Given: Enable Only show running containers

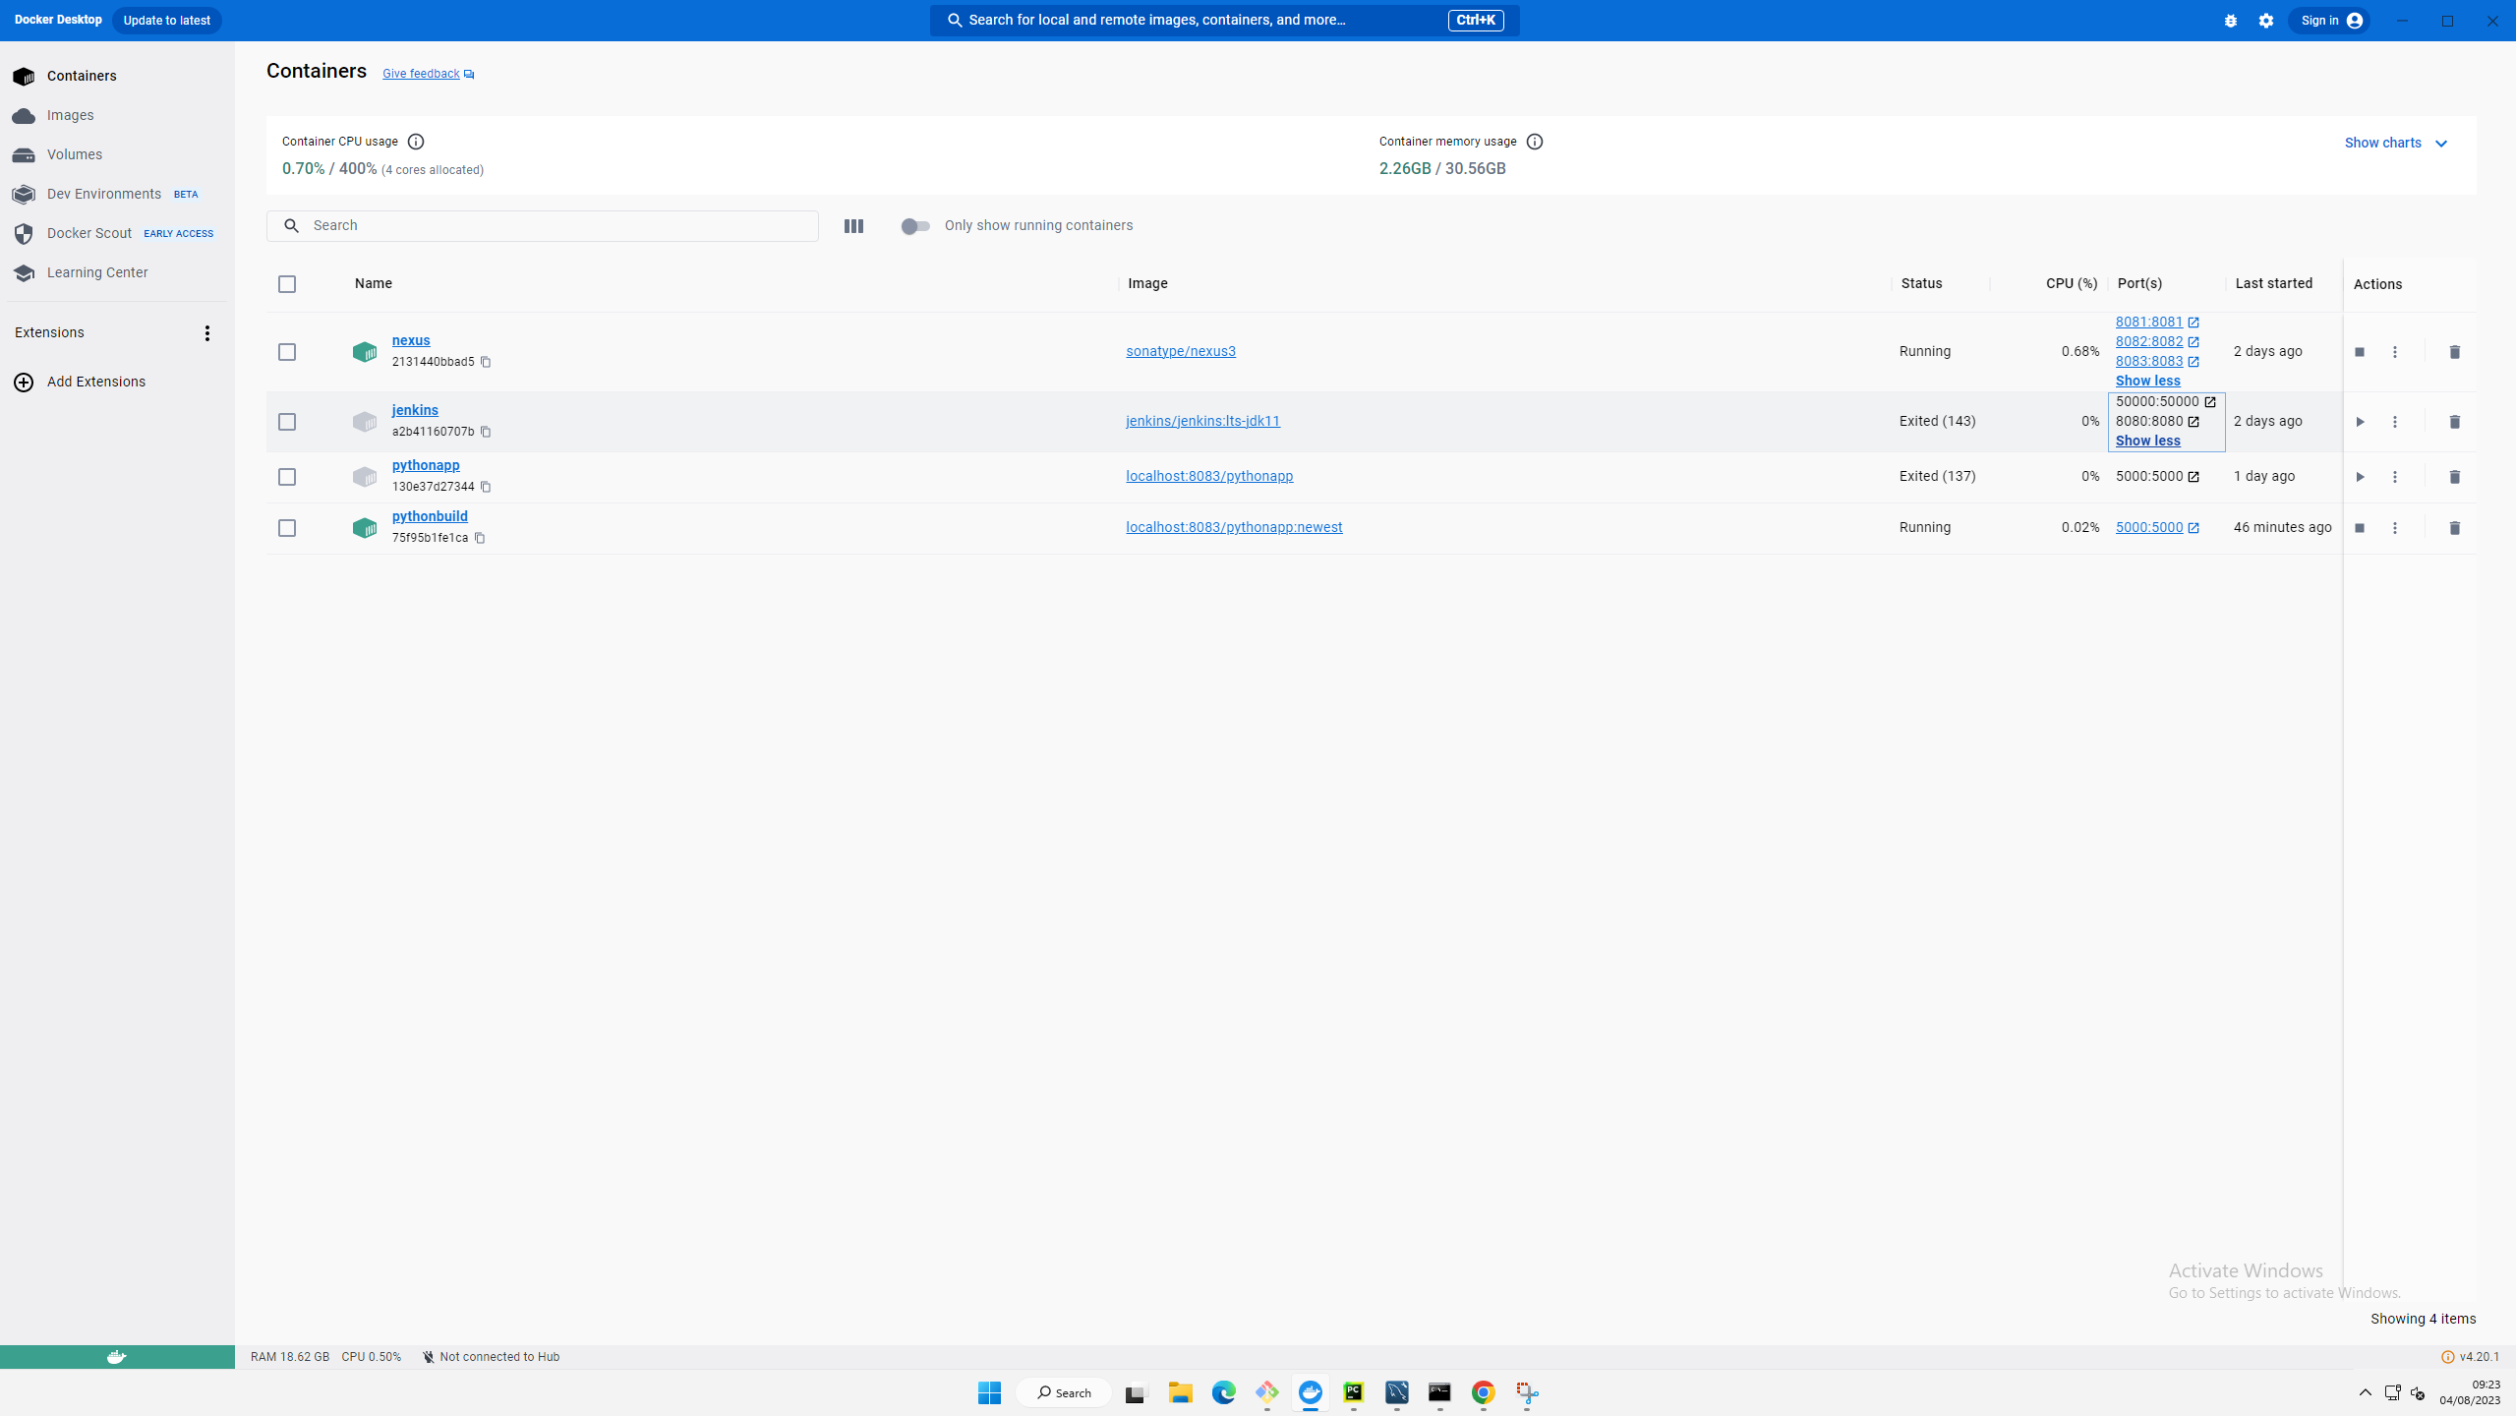Looking at the screenshot, I should 914,225.
